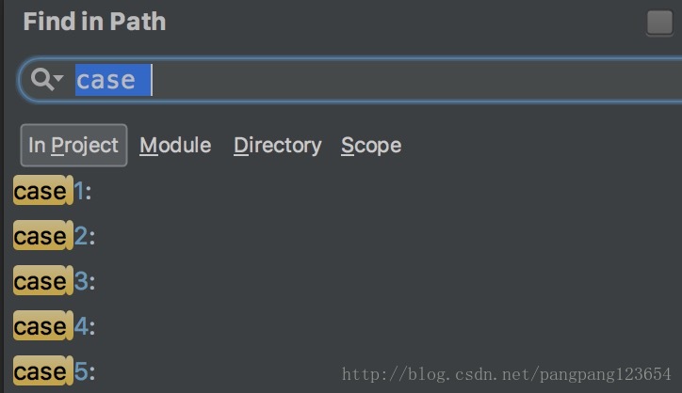Open the search history dropdown arrow
The image size is (682, 393).
(58, 78)
